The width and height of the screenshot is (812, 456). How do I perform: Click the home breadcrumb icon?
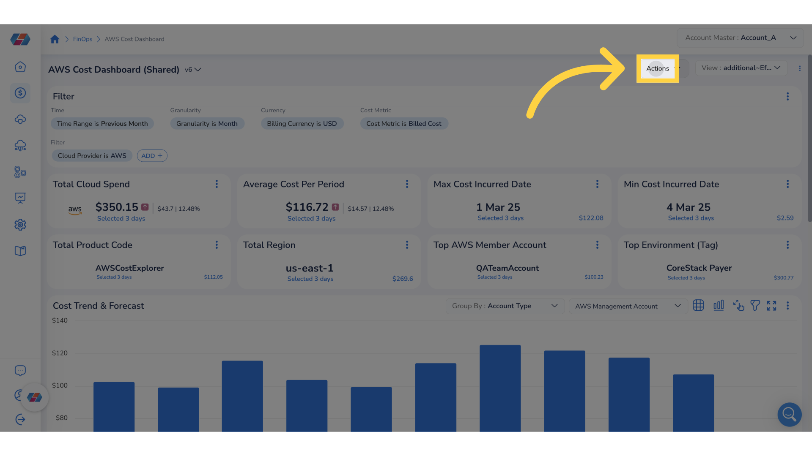point(55,39)
